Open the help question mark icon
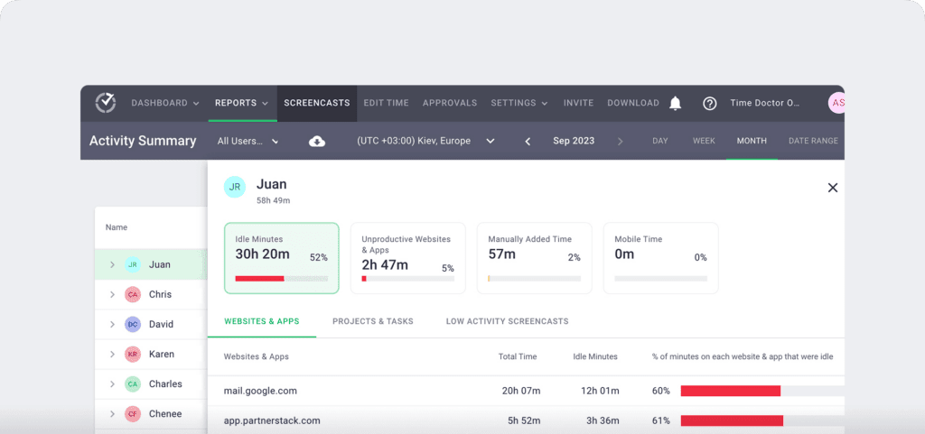The image size is (925, 434). point(710,104)
